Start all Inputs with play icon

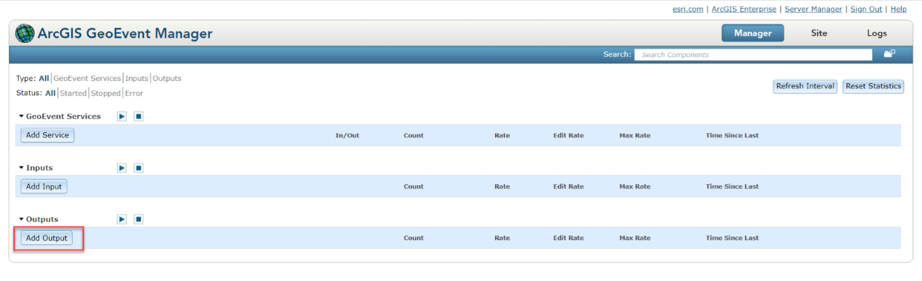tap(122, 168)
